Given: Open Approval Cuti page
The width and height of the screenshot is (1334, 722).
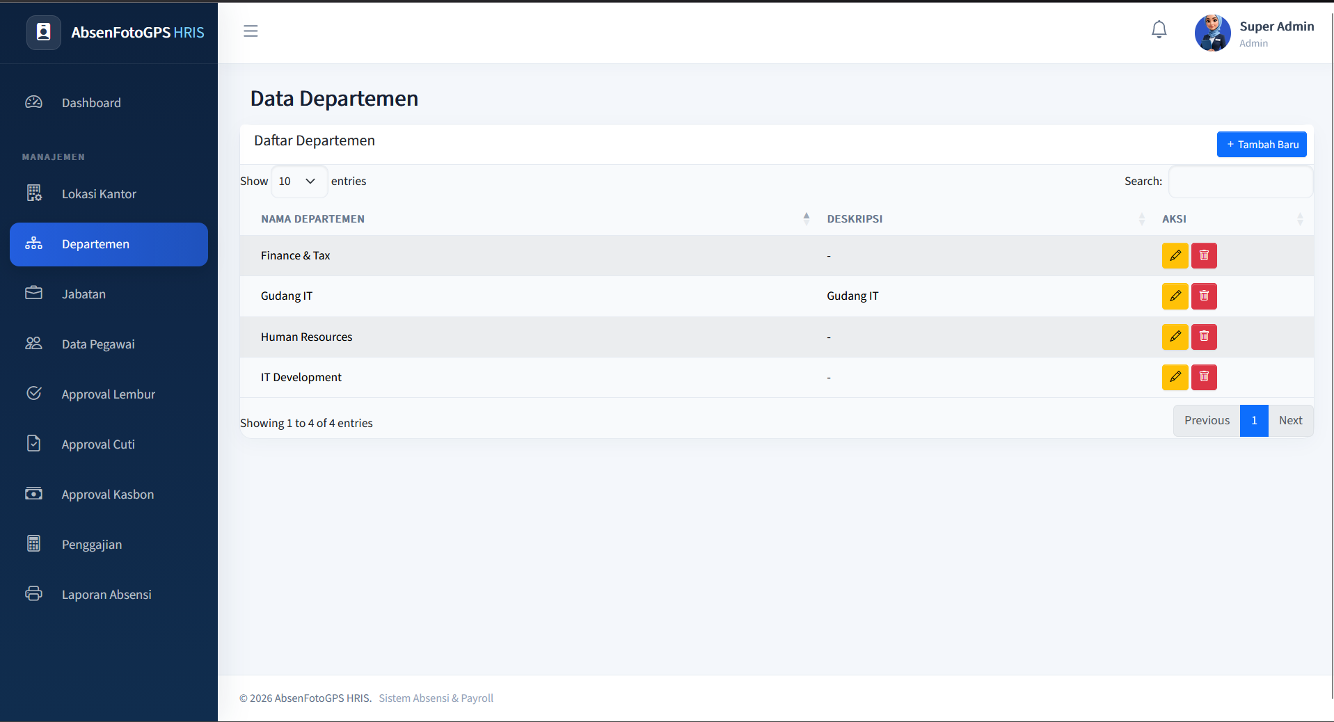Looking at the screenshot, I should click(109, 444).
